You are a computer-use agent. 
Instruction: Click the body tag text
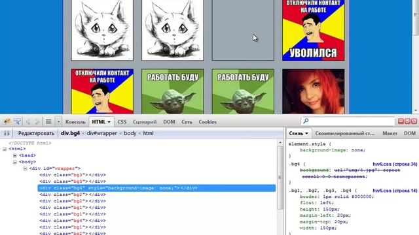pos(27,162)
